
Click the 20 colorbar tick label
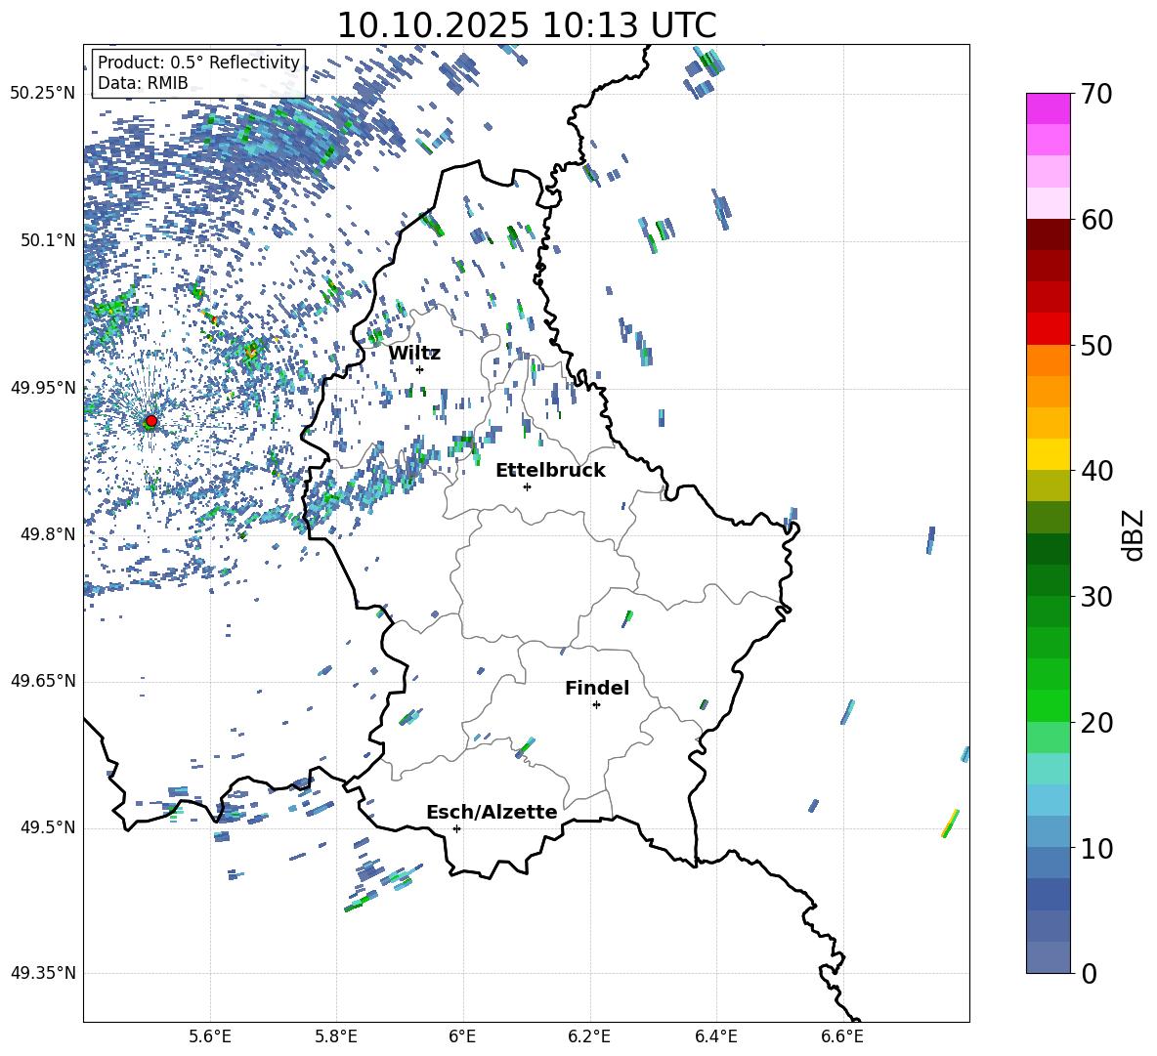tap(1096, 723)
